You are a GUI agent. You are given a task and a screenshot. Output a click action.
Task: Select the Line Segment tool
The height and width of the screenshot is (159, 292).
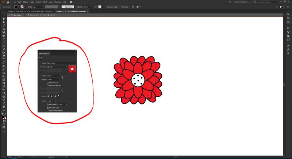point(4,43)
